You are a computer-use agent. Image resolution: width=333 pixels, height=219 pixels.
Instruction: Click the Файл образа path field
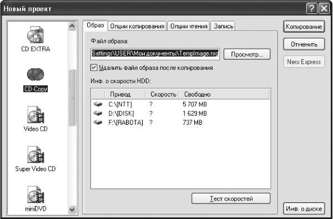(x=155, y=54)
